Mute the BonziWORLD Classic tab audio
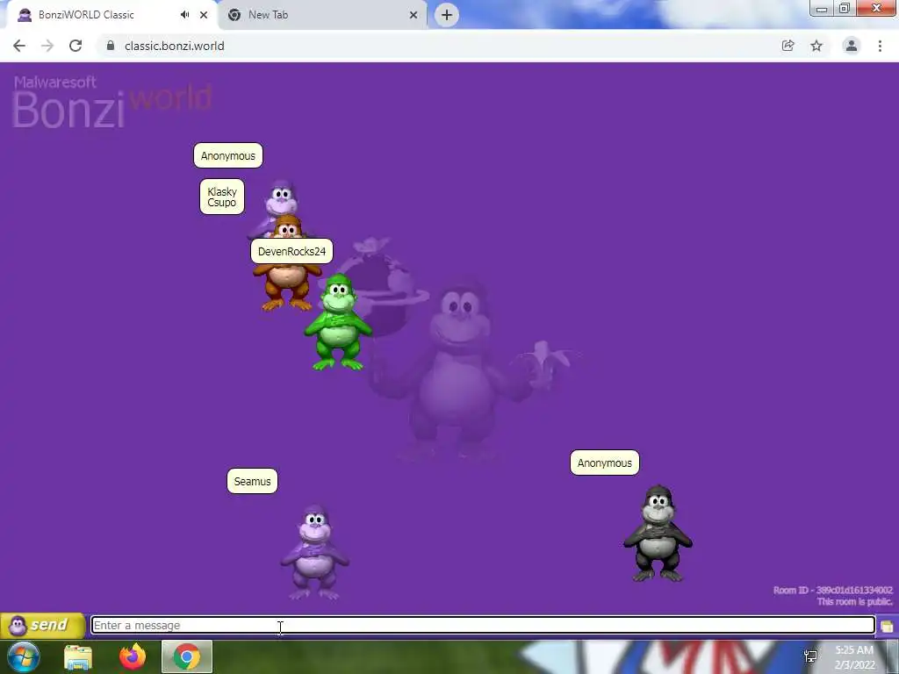 click(184, 15)
